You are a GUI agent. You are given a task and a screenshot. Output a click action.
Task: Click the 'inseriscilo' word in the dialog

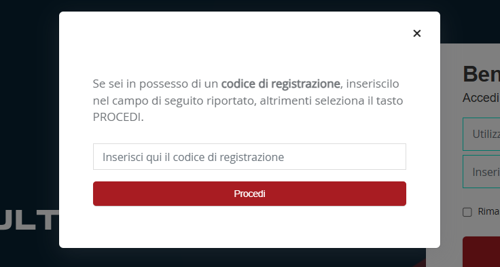point(372,84)
